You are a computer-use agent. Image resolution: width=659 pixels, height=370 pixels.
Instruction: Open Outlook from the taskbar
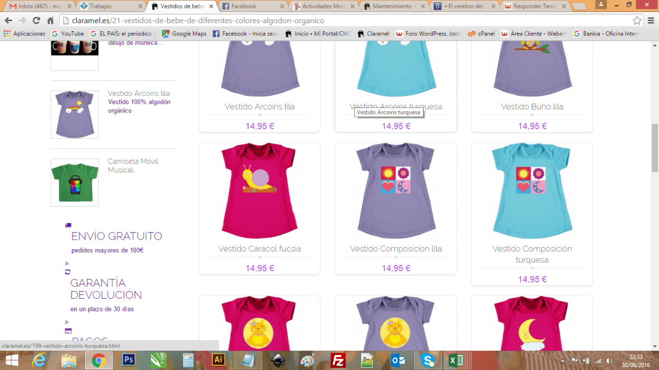pyautogui.click(x=398, y=360)
